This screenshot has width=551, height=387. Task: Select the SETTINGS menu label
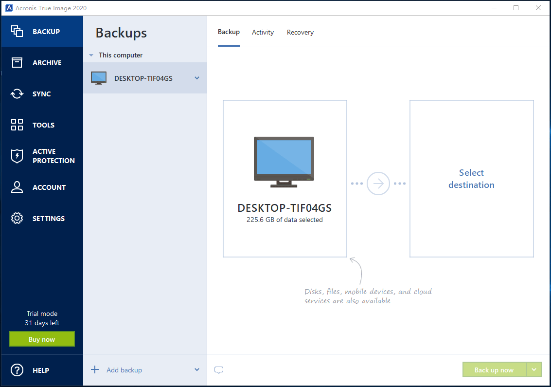[x=49, y=219]
